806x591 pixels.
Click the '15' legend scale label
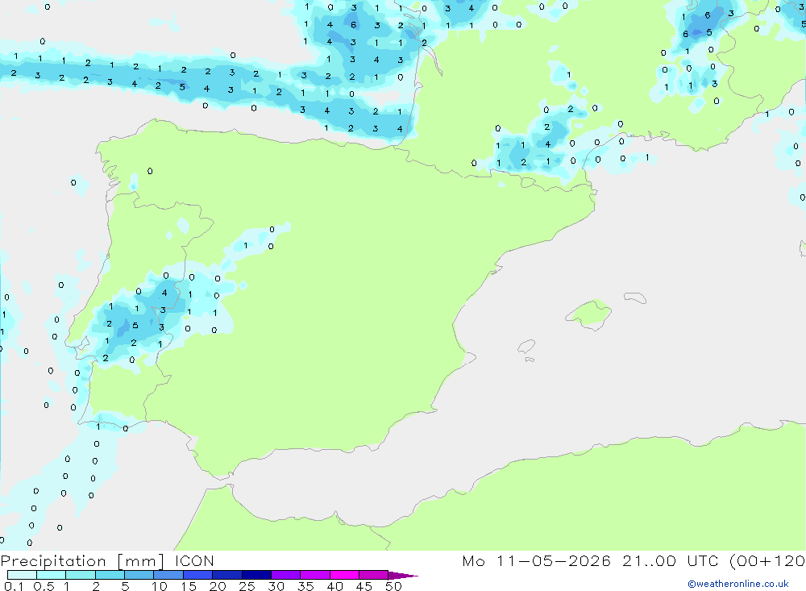pos(189,586)
